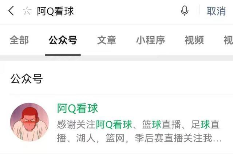The width and height of the screenshot is (233, 154).
Task: Click the 公众号 section header
Action: tap(27, 78)
